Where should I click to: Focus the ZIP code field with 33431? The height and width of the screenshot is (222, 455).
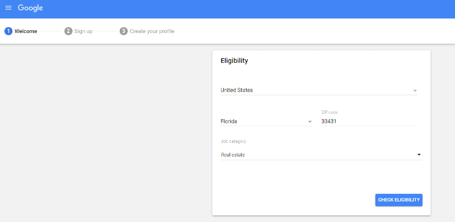(369, 122)
